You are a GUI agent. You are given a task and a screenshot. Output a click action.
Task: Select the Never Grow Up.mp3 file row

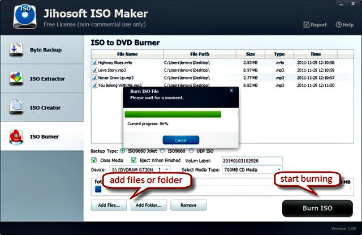pyautogui.click(x=222, y=78)
